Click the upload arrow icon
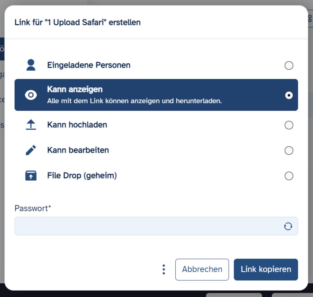The height and width of the screenshot is (297, 313). point(31,125)
